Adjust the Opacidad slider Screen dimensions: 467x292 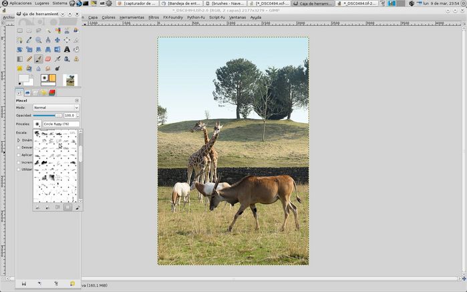click(47, 116)
